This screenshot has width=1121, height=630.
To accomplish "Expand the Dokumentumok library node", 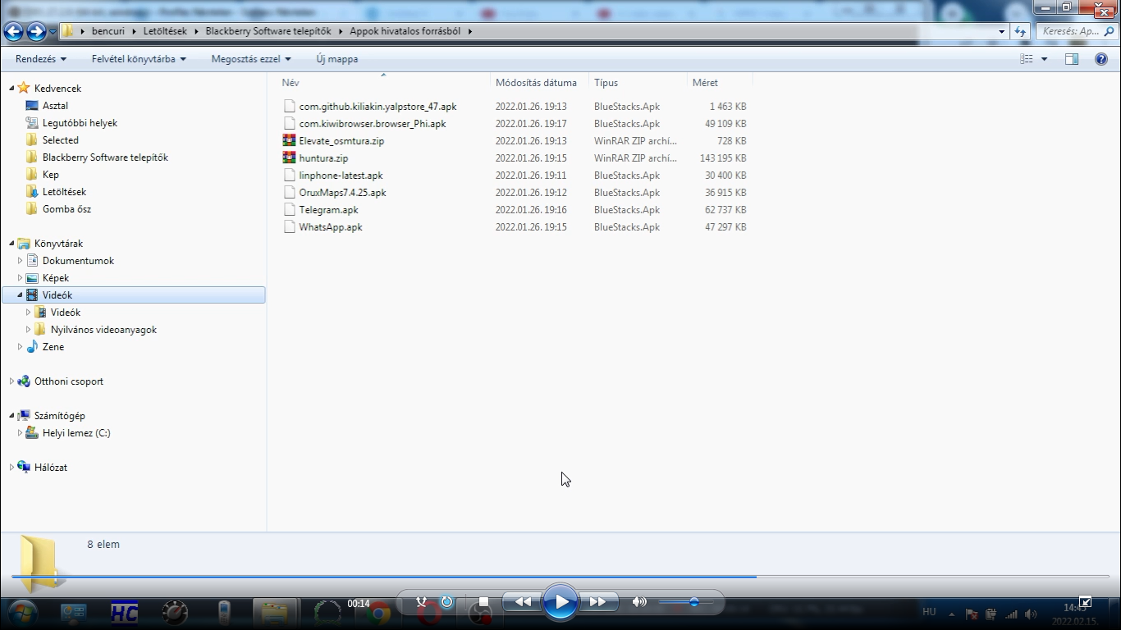I will tap(20, 261).
